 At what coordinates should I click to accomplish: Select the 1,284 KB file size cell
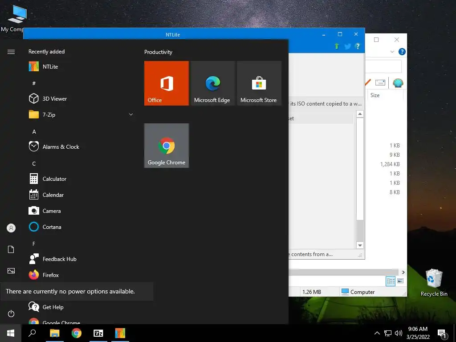[390, 164]
